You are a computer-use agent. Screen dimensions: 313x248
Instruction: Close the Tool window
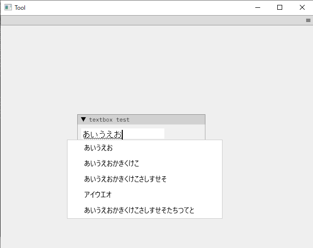(x=302, y=8)
